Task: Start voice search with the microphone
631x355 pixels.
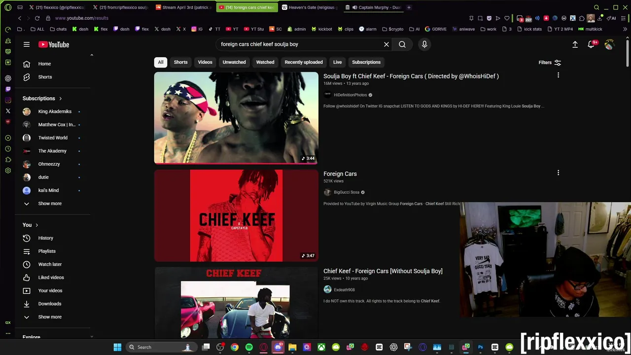Action: coord(424,44)
